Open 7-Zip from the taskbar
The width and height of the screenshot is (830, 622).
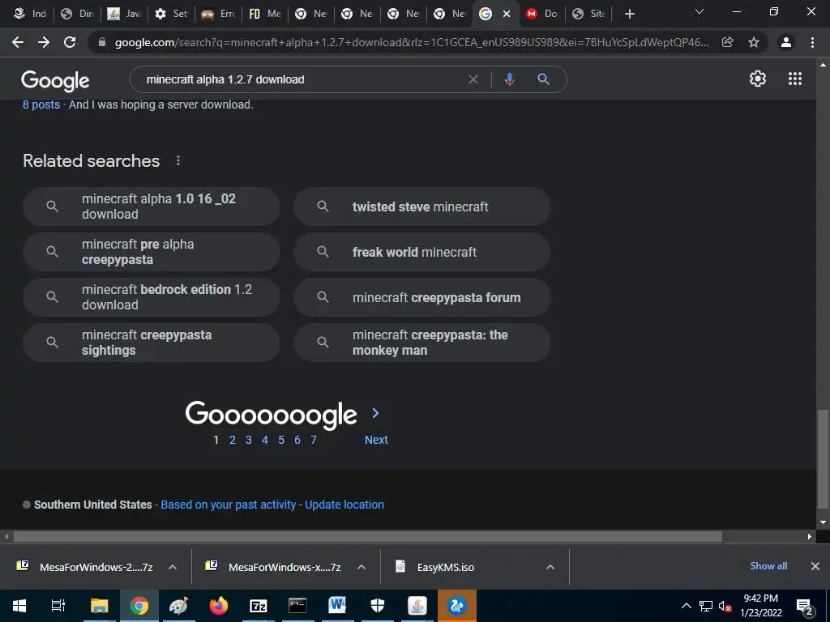(258, 606)
